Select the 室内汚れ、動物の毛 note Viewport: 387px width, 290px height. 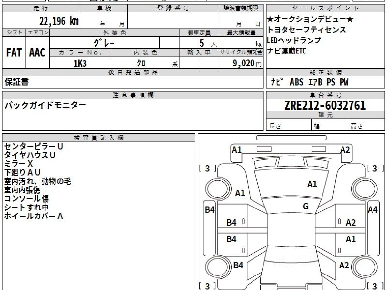37,181
